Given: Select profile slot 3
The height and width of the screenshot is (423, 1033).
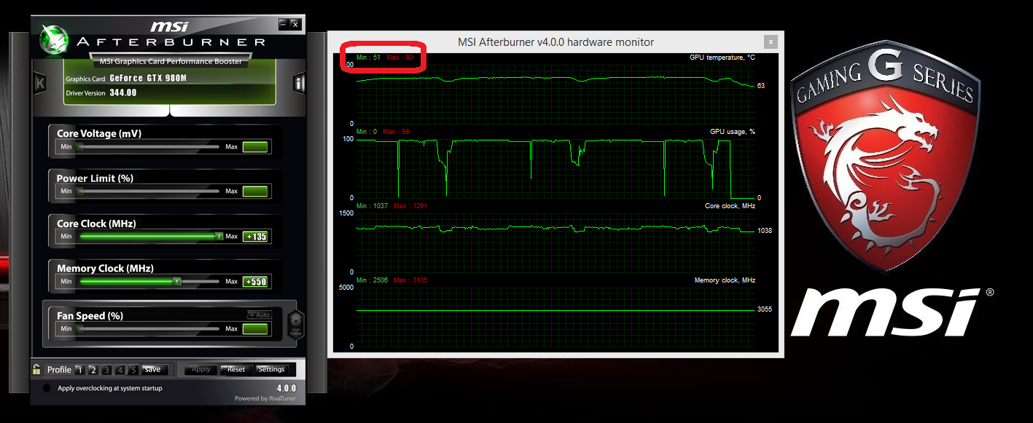Looking at the screenshot, I should pyautogui.click(x=106, y=370).
